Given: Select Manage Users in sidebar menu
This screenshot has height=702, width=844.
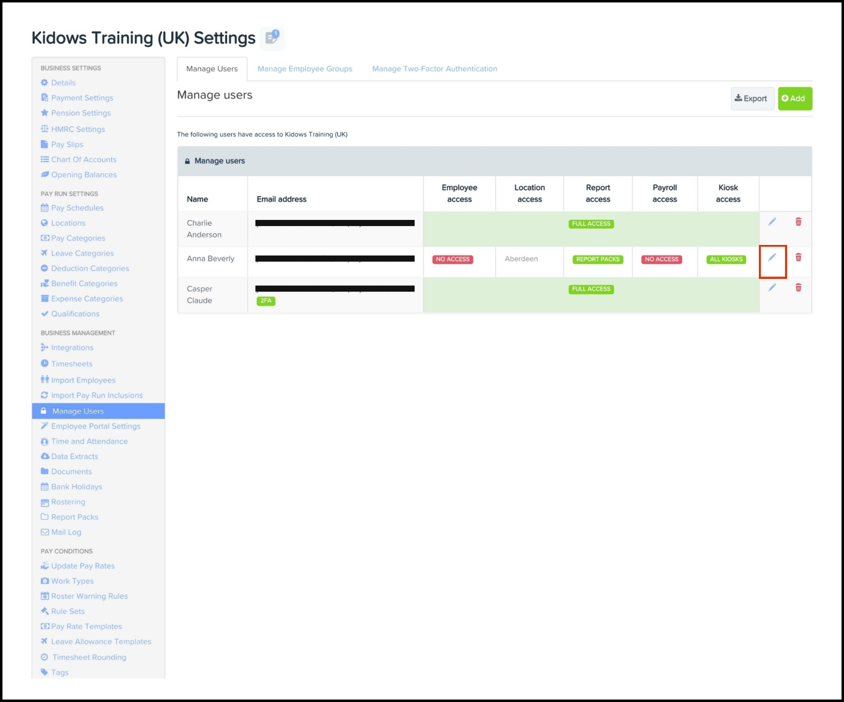Looking at the screenshot, I should click(78, 411).
